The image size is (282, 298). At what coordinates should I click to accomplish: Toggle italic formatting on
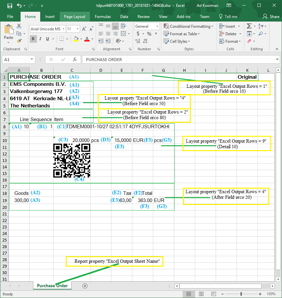[x=40, y=39]
